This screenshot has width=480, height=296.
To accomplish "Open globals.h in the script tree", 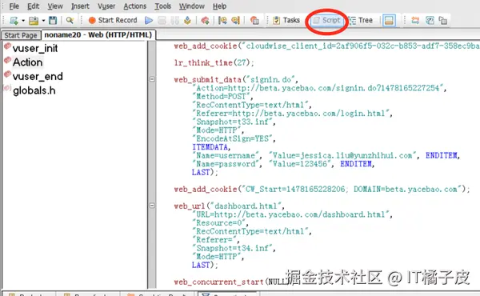I will (x=34, y=90).
